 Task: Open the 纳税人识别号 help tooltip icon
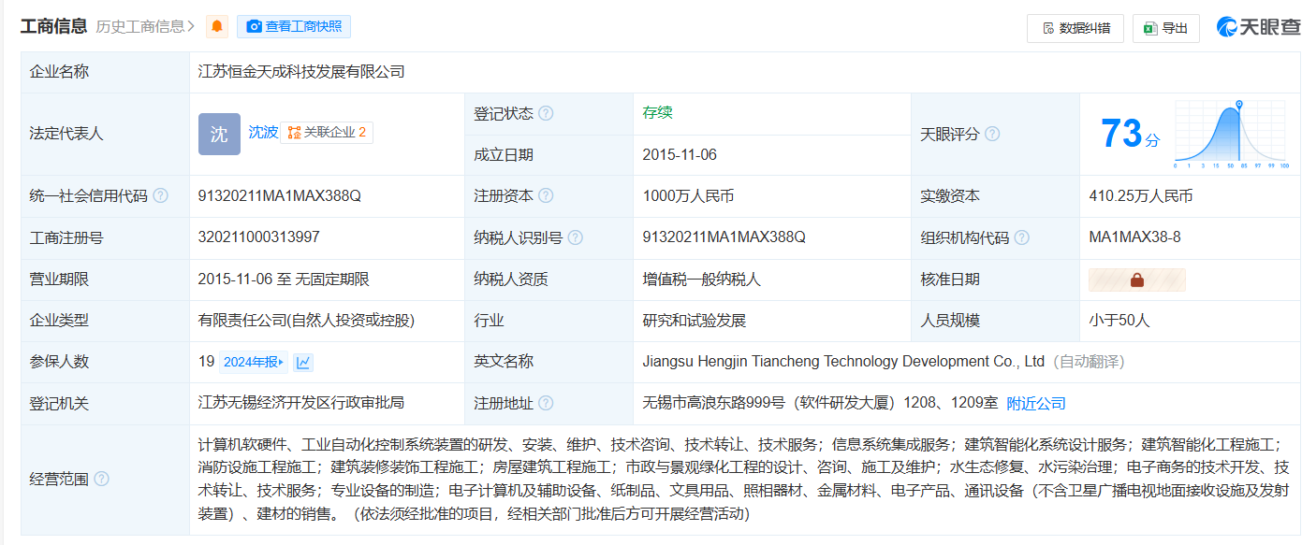coord(576,237)
